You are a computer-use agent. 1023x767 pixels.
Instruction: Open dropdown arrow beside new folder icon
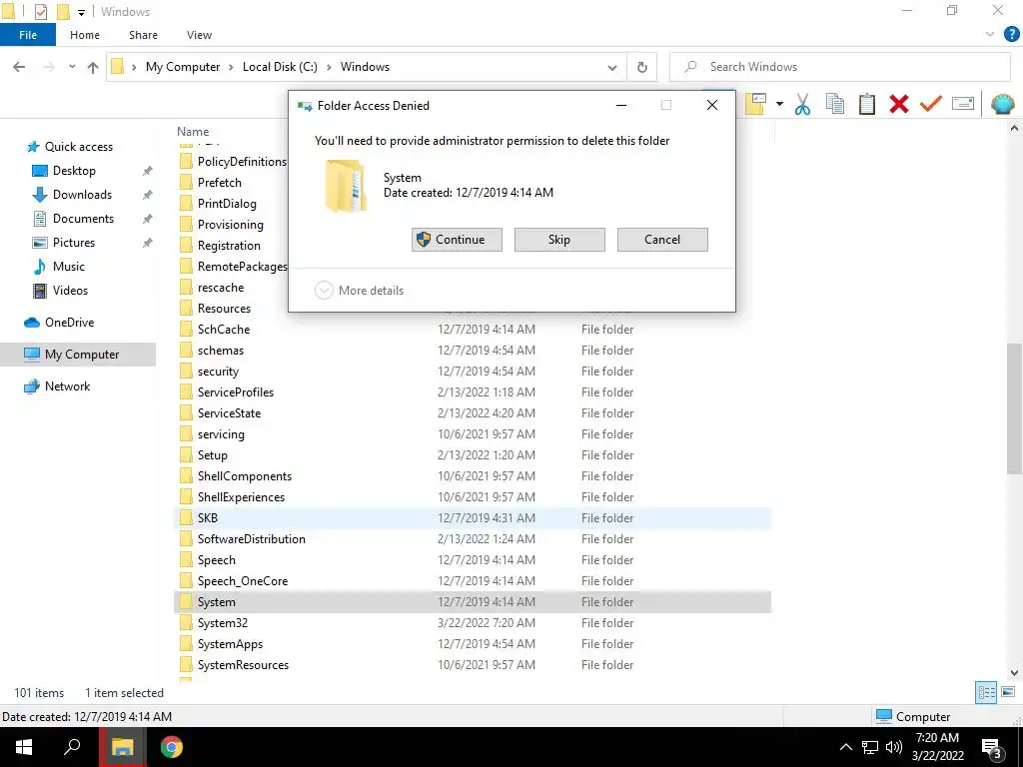(x=779, y=104)
